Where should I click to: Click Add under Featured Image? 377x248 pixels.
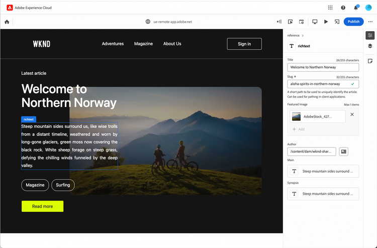pos(299,129)
